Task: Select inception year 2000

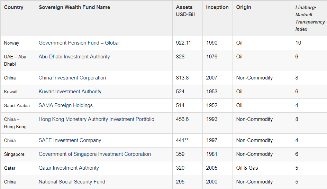Action: (212, 182)
